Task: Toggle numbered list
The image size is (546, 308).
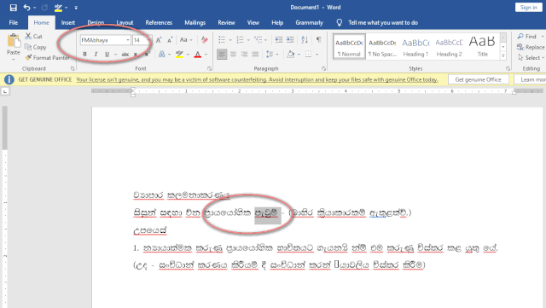Action: [240, 40]
